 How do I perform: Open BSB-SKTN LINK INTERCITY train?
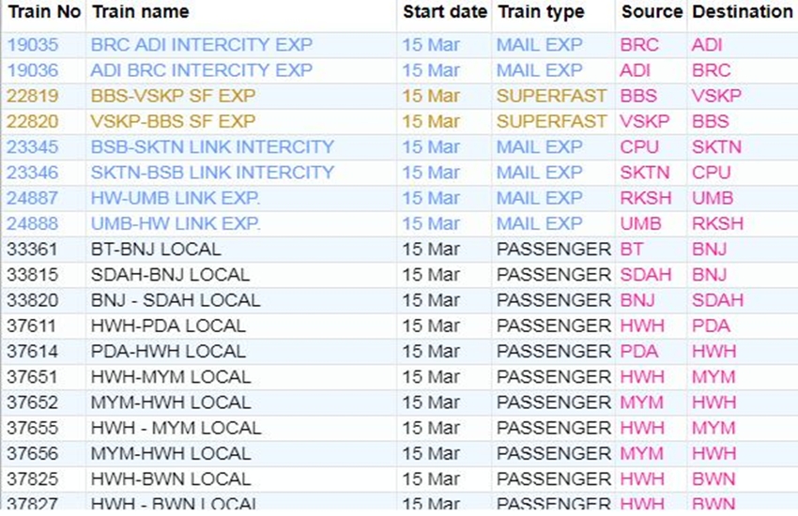212,146
